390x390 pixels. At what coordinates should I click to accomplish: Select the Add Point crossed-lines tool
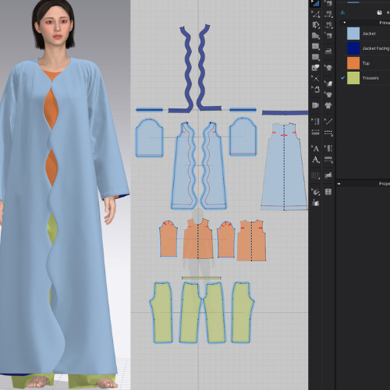(x=316, y=78)
